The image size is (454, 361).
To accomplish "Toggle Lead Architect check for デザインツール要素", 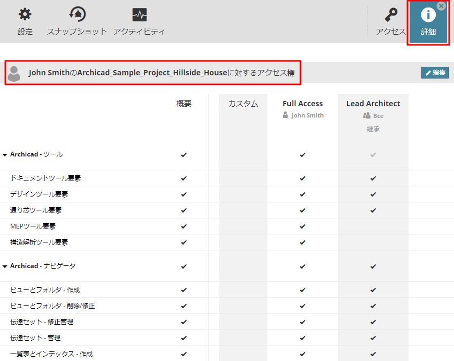I will click(x=373, y=194).
